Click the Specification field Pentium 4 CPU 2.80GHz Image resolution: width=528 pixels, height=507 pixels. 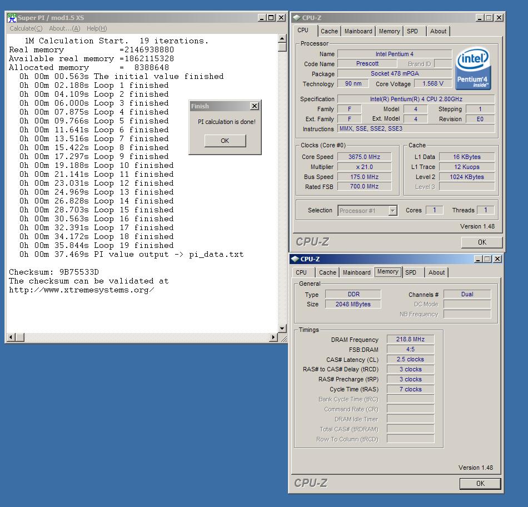[x=416, y=99]
